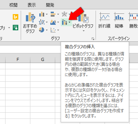
Task: Expand the アプリ dropdown arrow
Action: click(9, 28)
